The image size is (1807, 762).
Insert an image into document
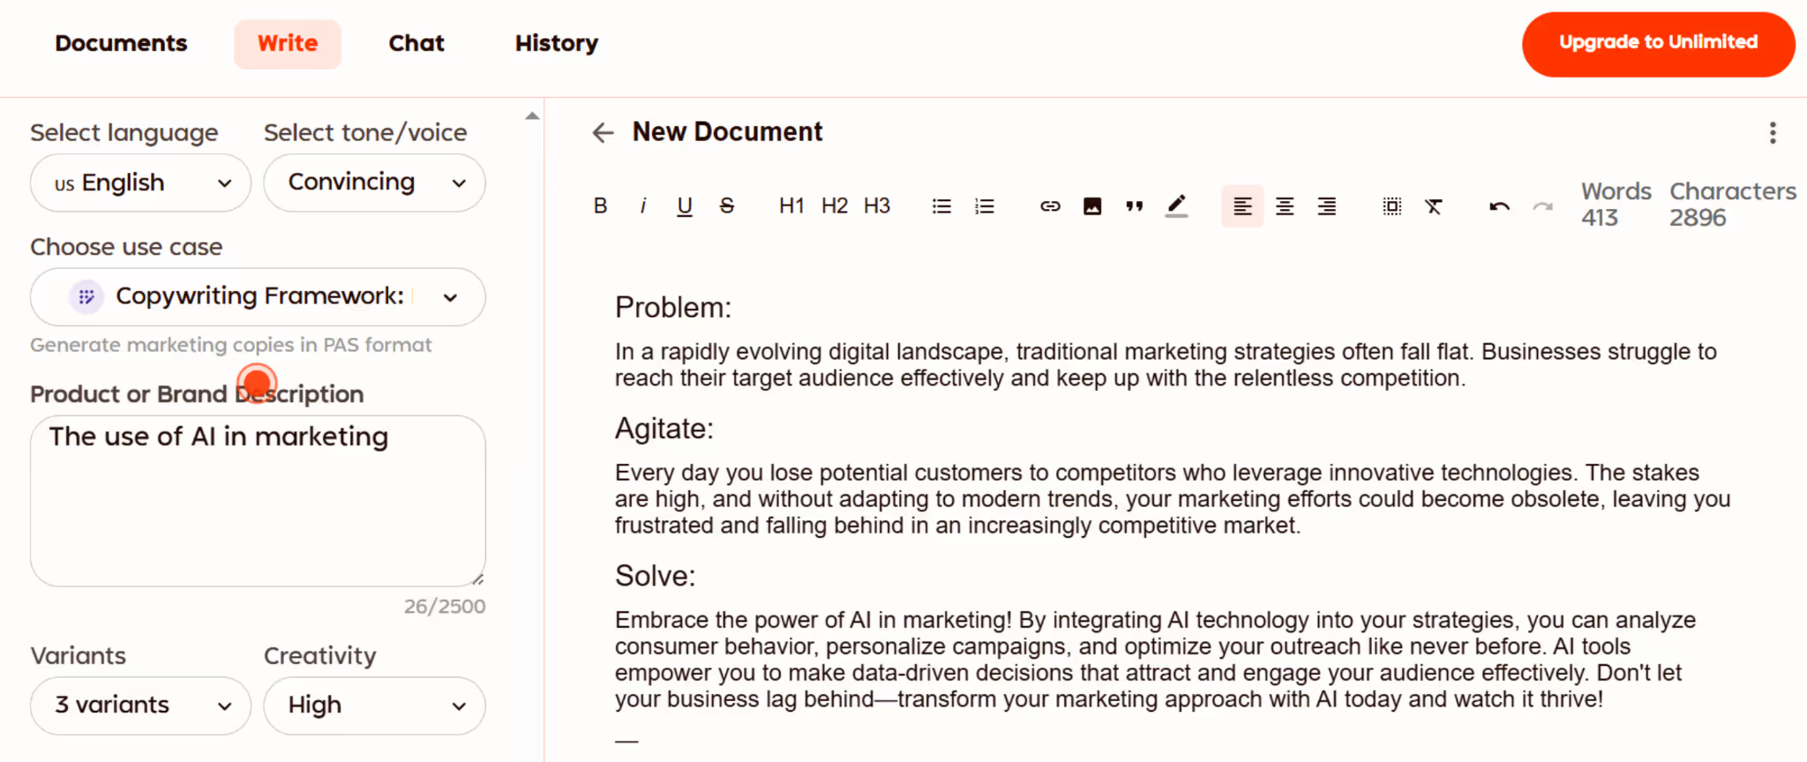1092,206
